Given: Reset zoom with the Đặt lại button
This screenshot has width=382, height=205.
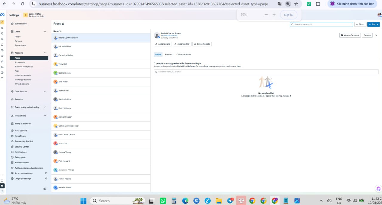Looking at the screenshot, I should click(x=289, y=15).
